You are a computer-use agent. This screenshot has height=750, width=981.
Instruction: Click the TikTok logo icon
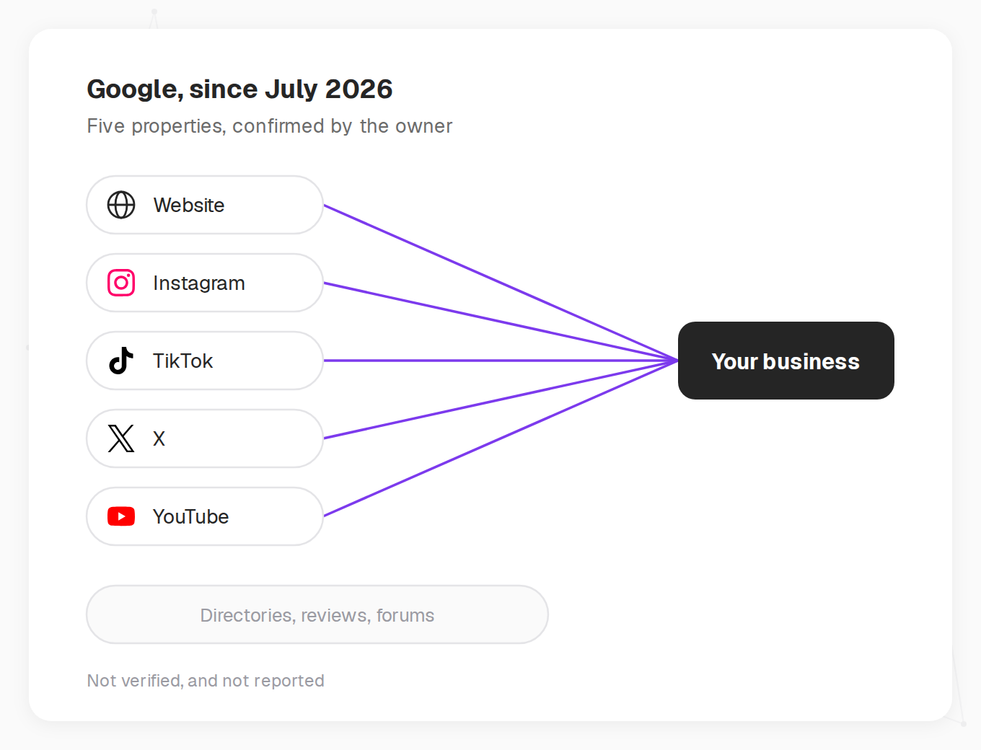121,361
